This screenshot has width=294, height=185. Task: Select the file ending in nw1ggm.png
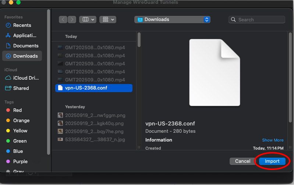point(94,115)
